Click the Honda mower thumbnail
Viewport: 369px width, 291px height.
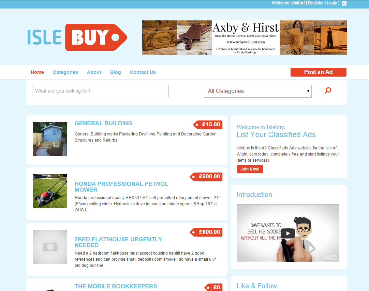coord(50,191)
